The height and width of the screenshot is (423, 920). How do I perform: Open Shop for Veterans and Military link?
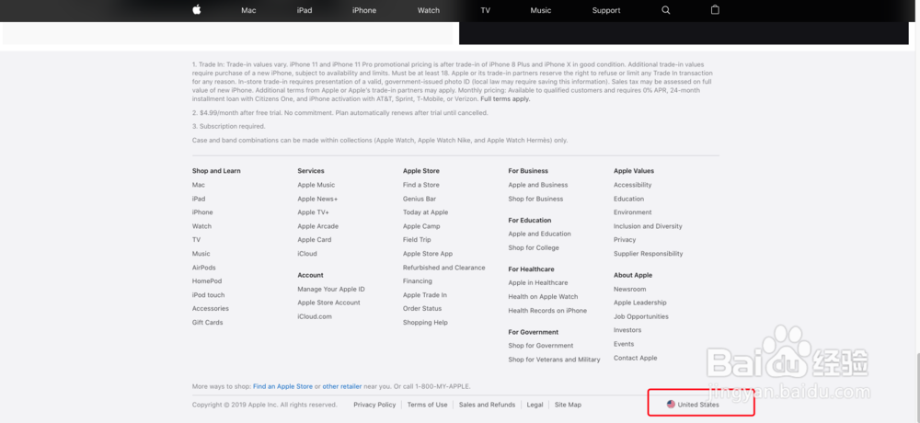pos(555,360)
